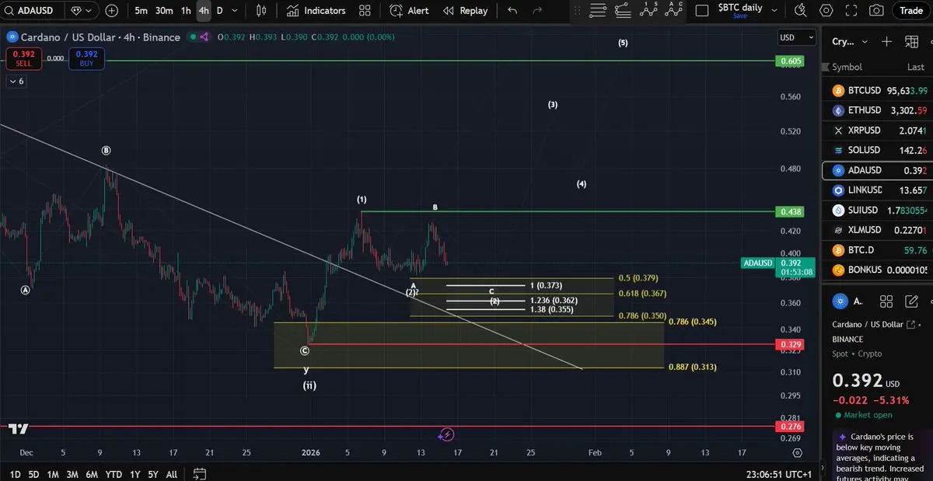Click the horizontal lines drawing toolbar icon
The height and width of the screenshot is (481, 933).
(x=597, y=11)
